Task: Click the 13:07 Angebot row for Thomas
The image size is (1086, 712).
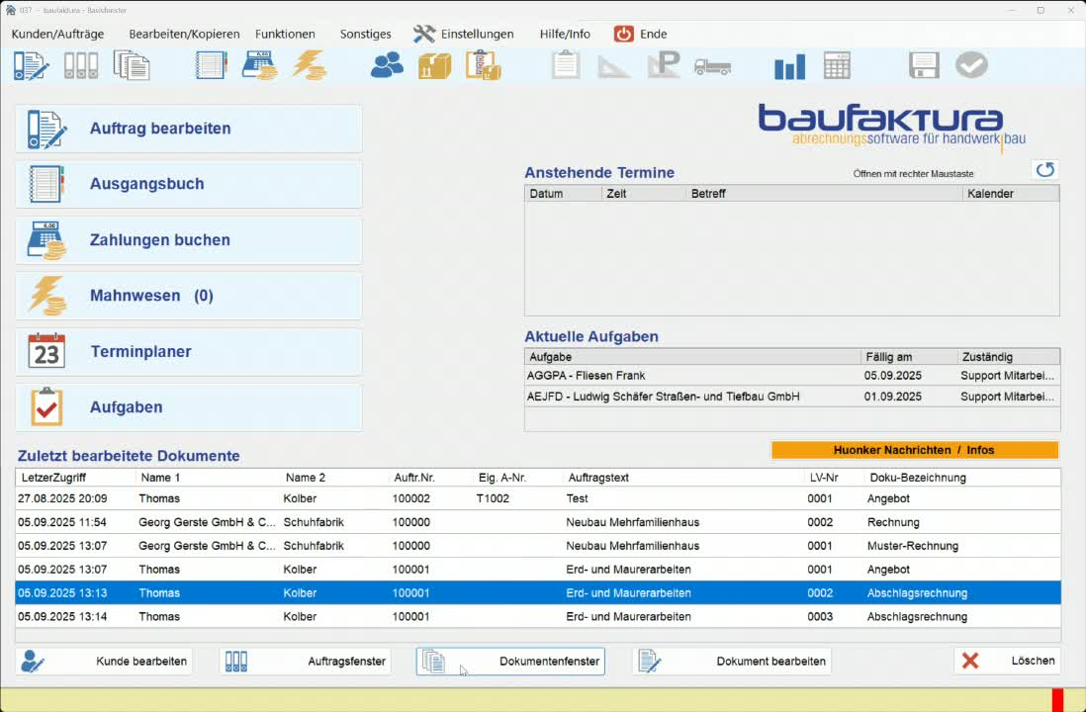Action: coord(537,570)
